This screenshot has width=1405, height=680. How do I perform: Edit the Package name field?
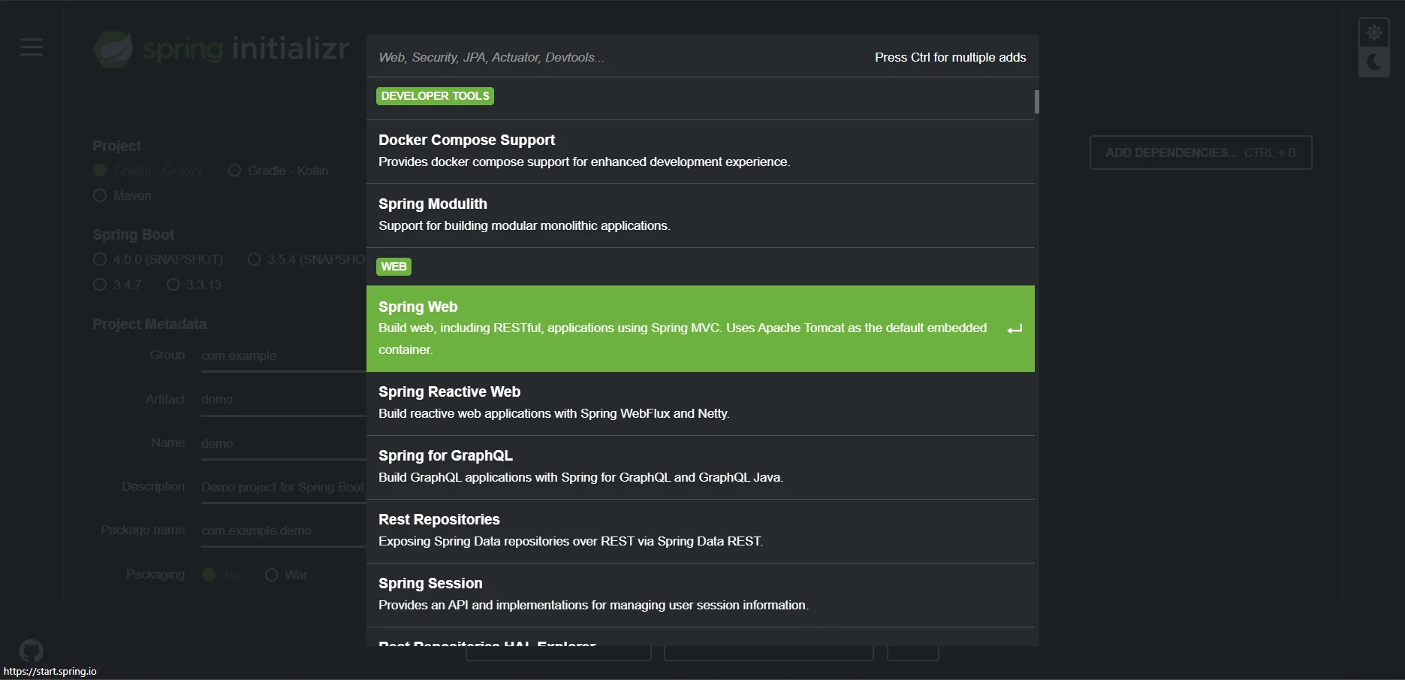(x=283, y=530)
